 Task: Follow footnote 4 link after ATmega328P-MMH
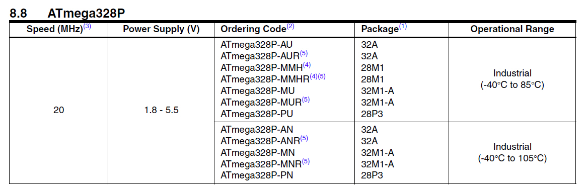click(307, 65)
